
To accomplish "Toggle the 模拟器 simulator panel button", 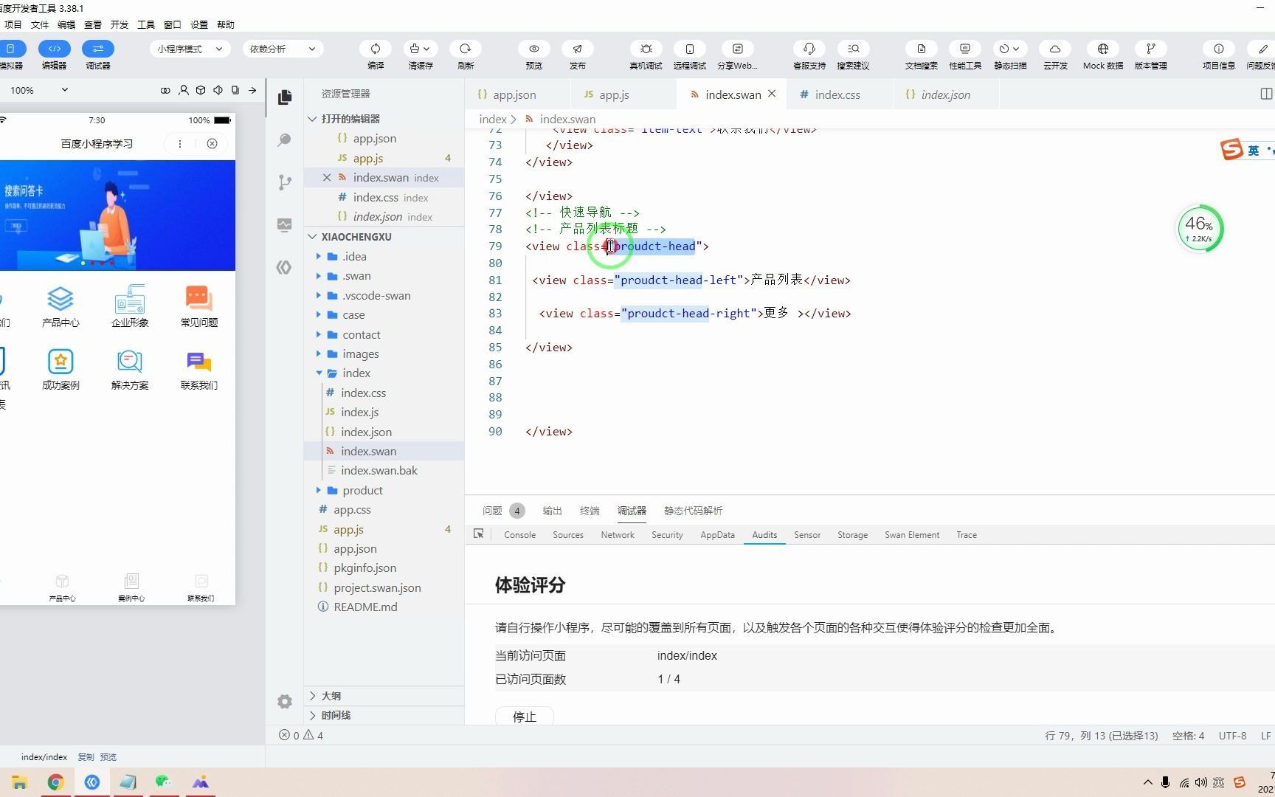I will [11, 49].
